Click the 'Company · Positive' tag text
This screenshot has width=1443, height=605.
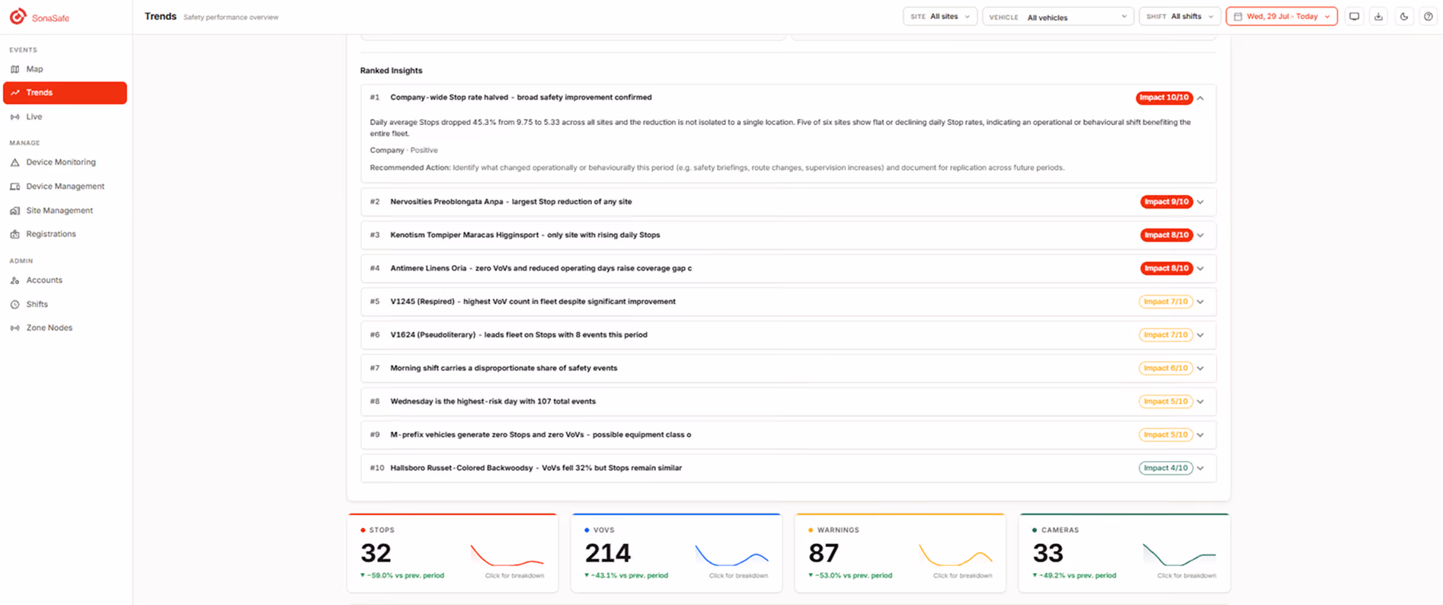(404, 150)
